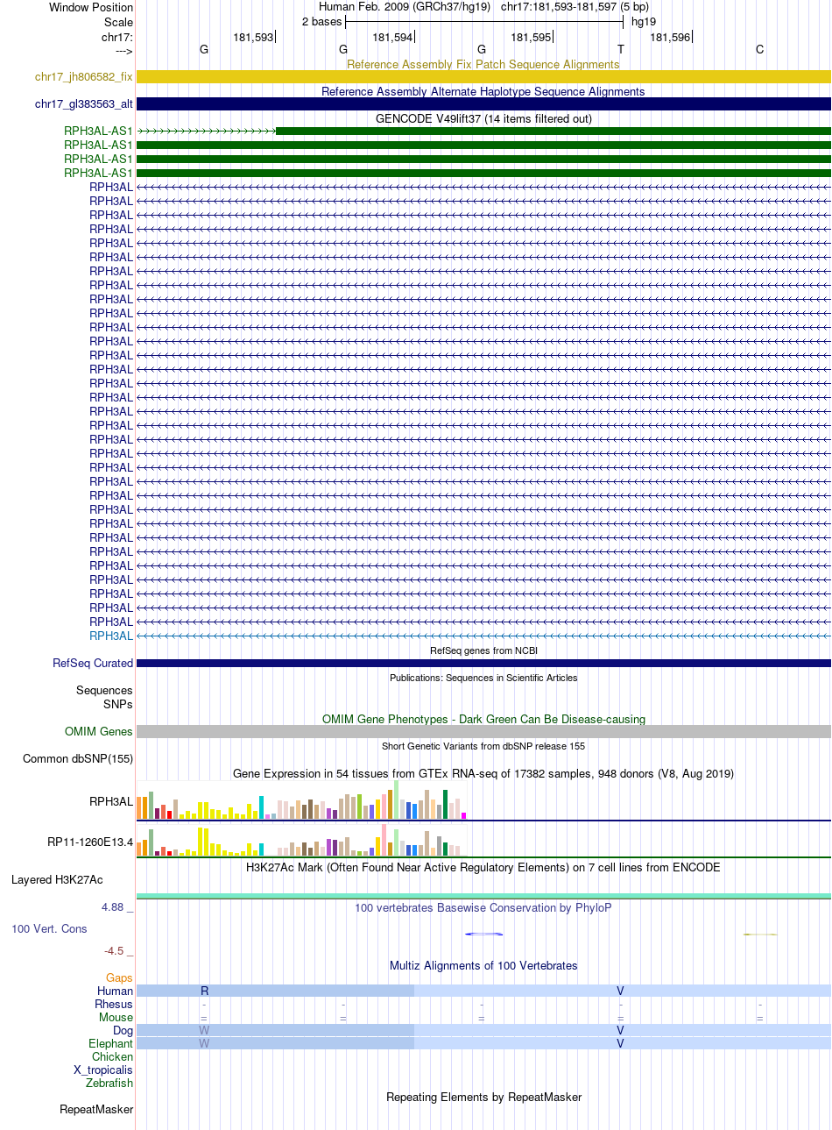Click the Common dbSNP(155) label
The height and width of the screenshot is (1130, 832).
[x=78, y=758]
